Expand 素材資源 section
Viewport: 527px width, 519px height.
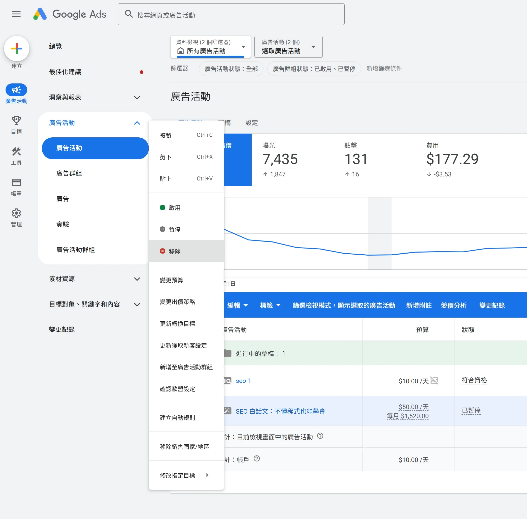pyautogui.click(x=137, y=279)
